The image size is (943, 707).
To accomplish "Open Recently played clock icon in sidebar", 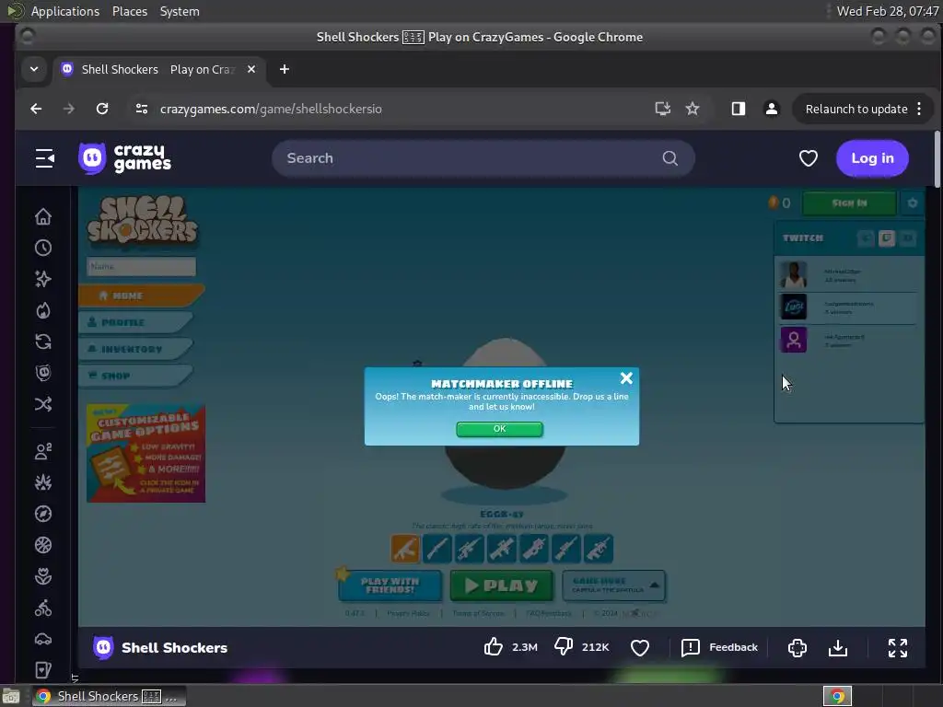I will click(43, 248).
